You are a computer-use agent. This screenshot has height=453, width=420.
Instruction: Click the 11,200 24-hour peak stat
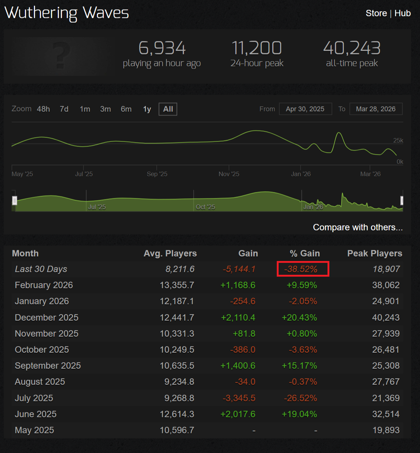click(x=257, y=54)
